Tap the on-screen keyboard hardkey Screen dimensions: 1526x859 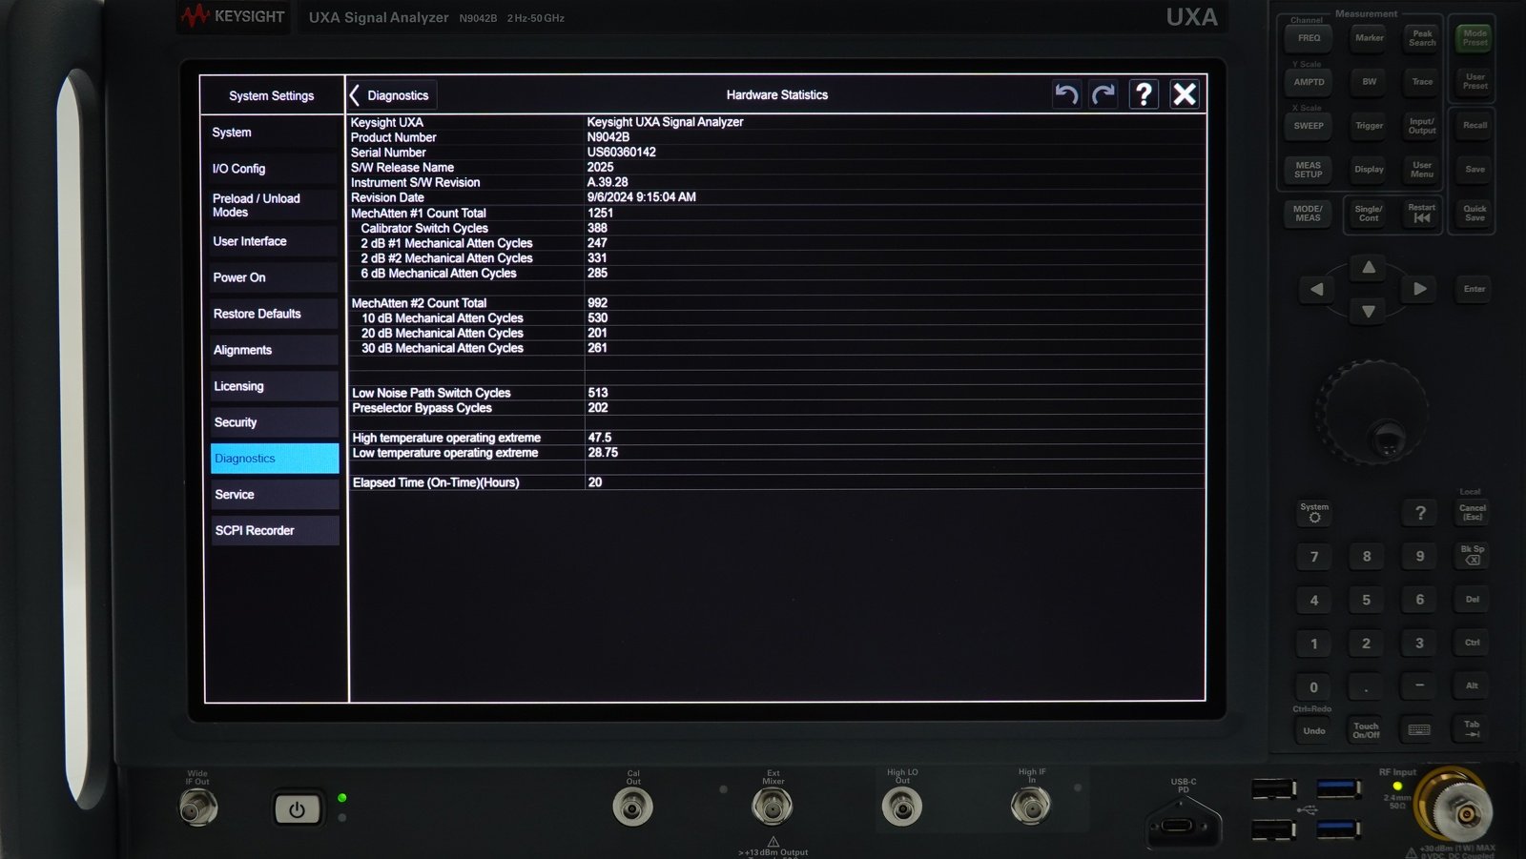click(x=1419, y=730)
